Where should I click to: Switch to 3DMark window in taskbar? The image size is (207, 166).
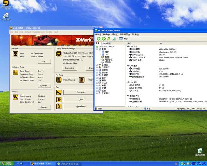click(x=42, y=164)
